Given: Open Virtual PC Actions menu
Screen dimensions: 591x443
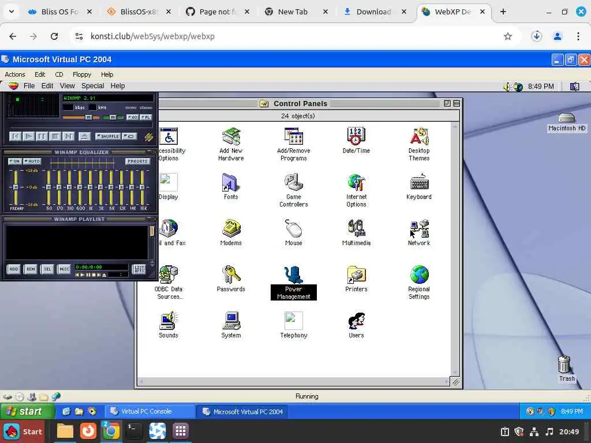Looking at the screenshot, I should point(14,74).
